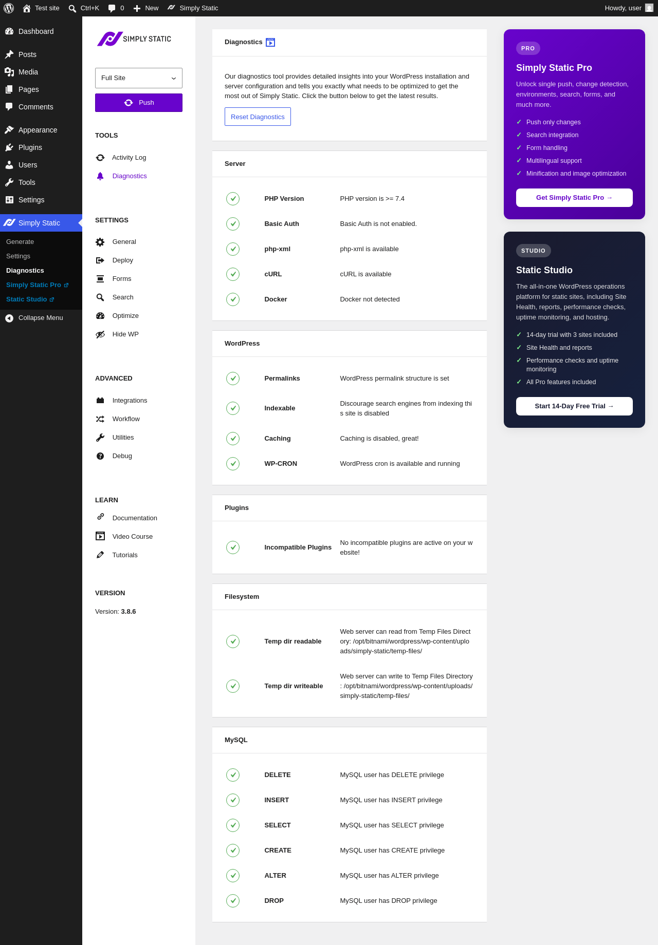Image resolution: width=658 pixels, height=945 pixels.
Task: Click the Simply Static logo header
Action: 134,39
